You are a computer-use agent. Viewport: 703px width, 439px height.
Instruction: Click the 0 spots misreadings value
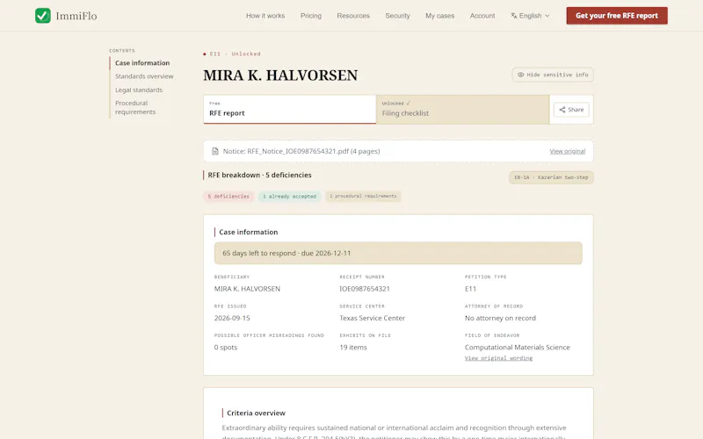click(x=226, y=347)
